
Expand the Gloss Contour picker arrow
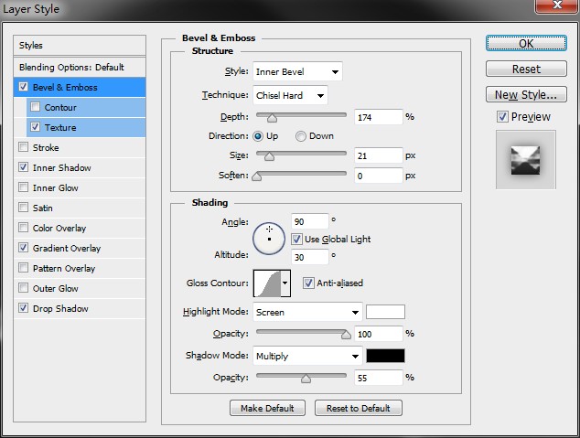[x=285, y=283]
